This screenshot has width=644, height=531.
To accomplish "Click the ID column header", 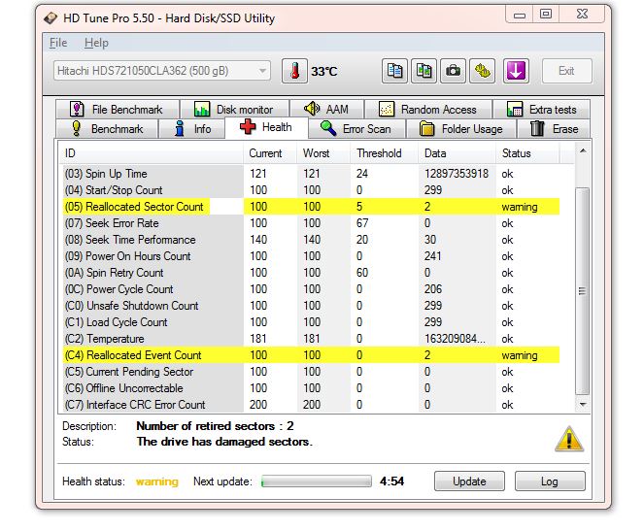I will [151, 153].
